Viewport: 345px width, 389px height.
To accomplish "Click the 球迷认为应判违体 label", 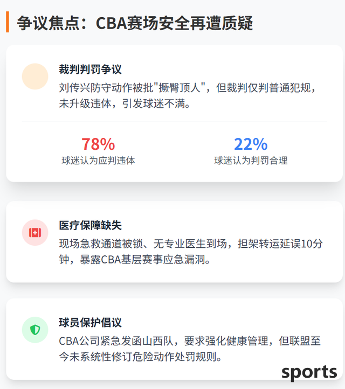I will [98, 161].
